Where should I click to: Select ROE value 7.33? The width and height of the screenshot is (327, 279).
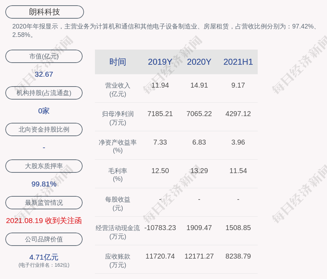pyautogui.click(x=160, y=142)
